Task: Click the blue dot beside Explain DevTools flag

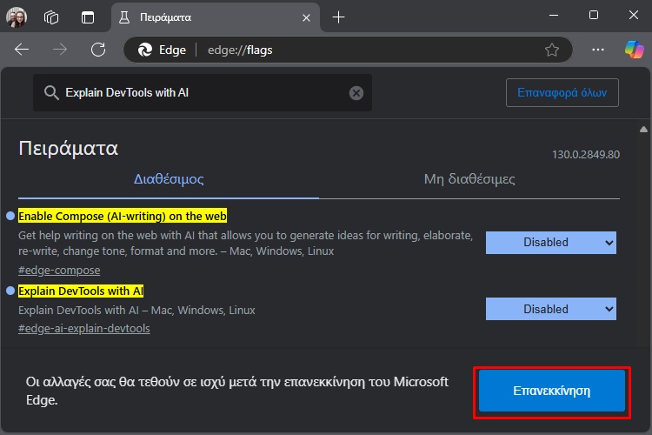Action: pyautogui.click(x=10, y=291)
